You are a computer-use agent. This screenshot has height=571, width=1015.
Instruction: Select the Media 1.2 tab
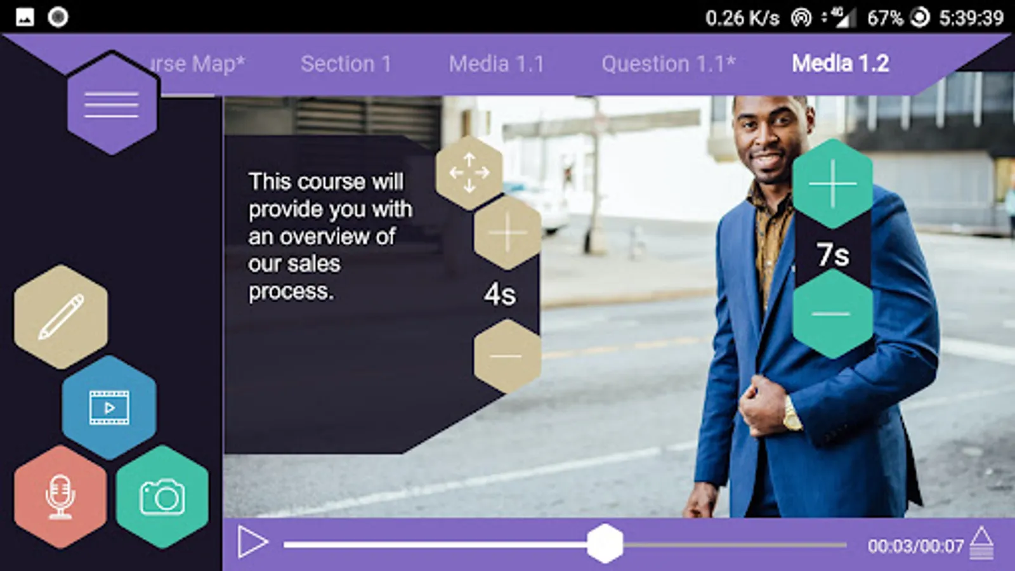point(841,63)
